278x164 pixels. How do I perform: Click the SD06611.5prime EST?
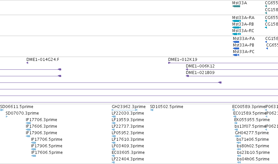(x=2, y=110)
